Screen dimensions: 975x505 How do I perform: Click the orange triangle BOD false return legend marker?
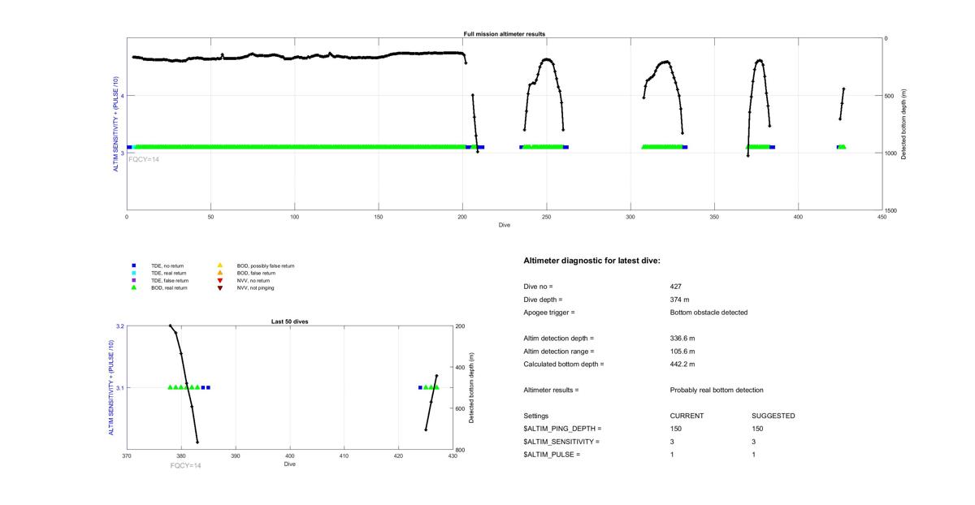click(219, 273)
